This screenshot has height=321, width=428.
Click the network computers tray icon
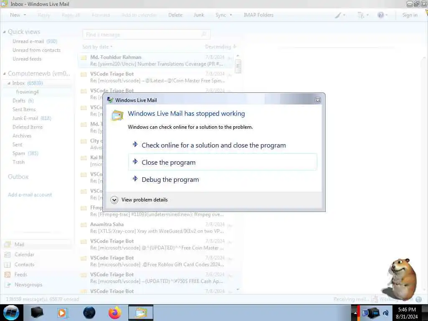point(373,313)
